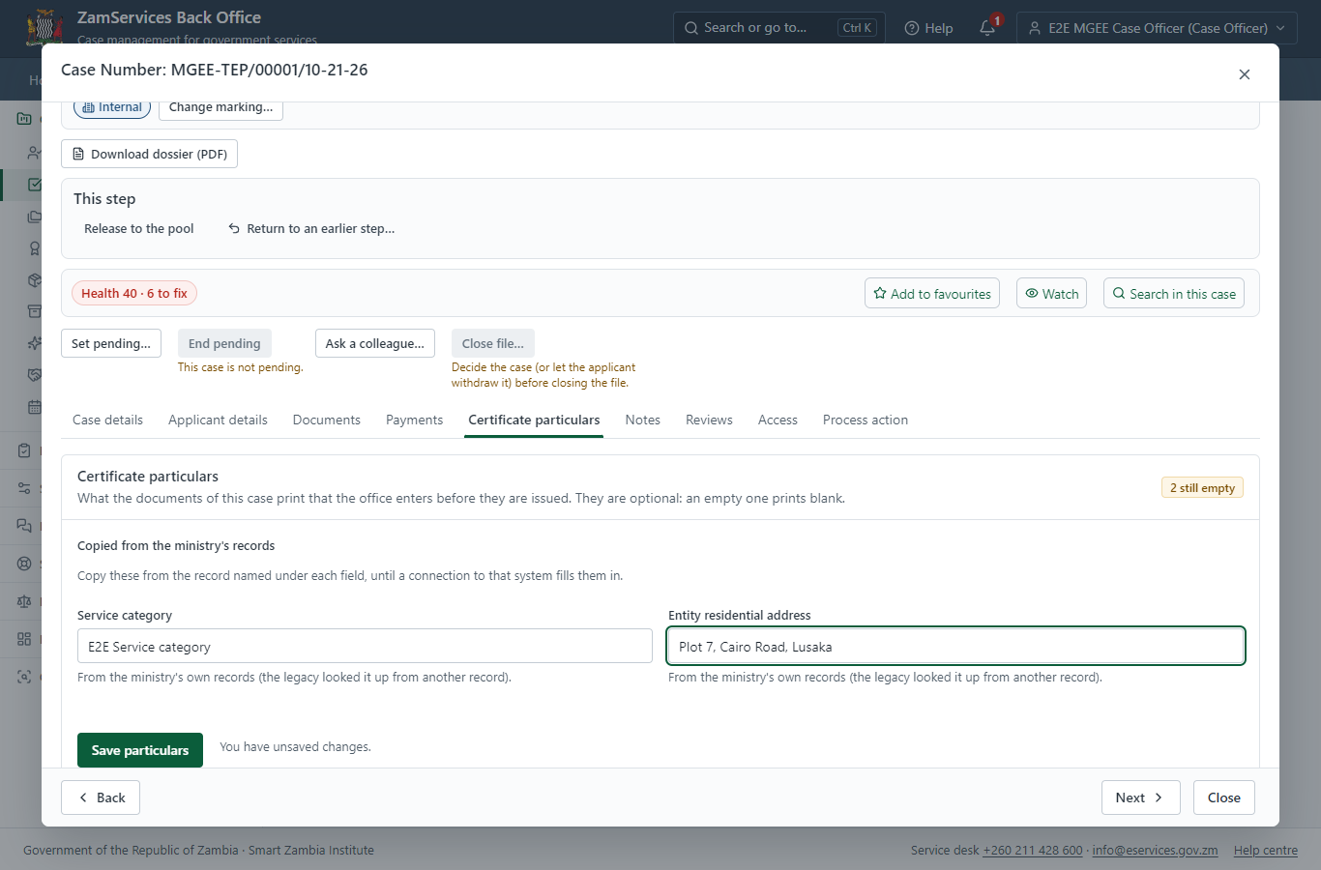Open the handshake sidebar icon
The width and height of the screenshot is (1321, 870).
coord(35,375)
